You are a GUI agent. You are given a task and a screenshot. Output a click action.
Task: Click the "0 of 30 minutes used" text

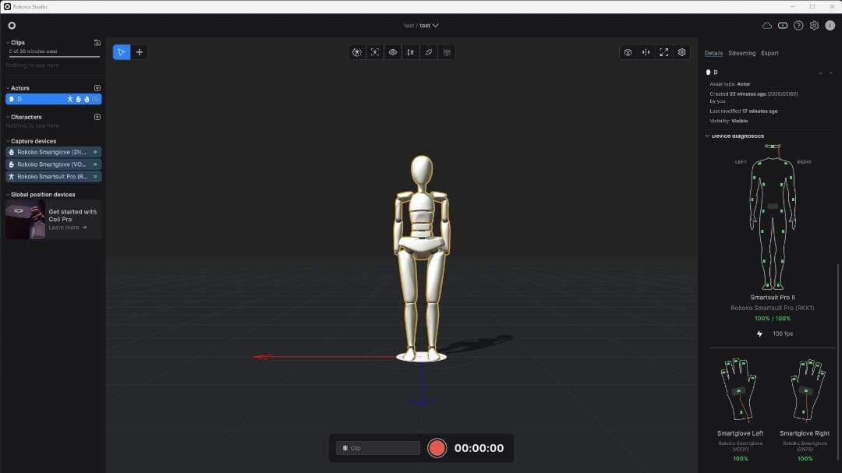[33, 51]
